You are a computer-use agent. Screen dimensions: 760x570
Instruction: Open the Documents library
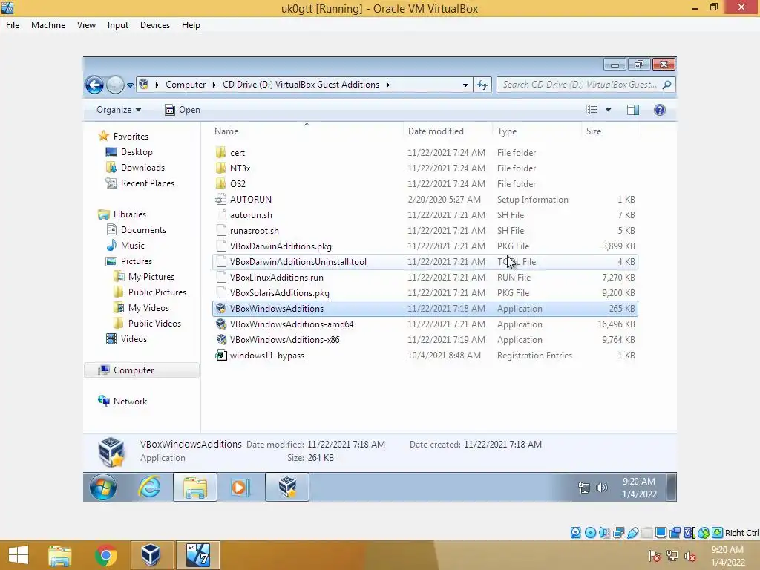[137, 230]
